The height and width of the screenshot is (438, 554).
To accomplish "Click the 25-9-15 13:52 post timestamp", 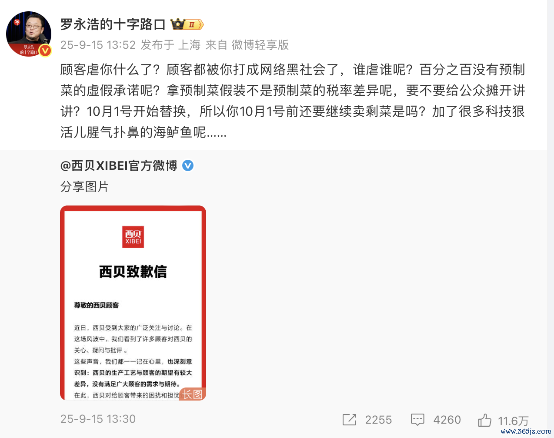I will coord(98,45).
